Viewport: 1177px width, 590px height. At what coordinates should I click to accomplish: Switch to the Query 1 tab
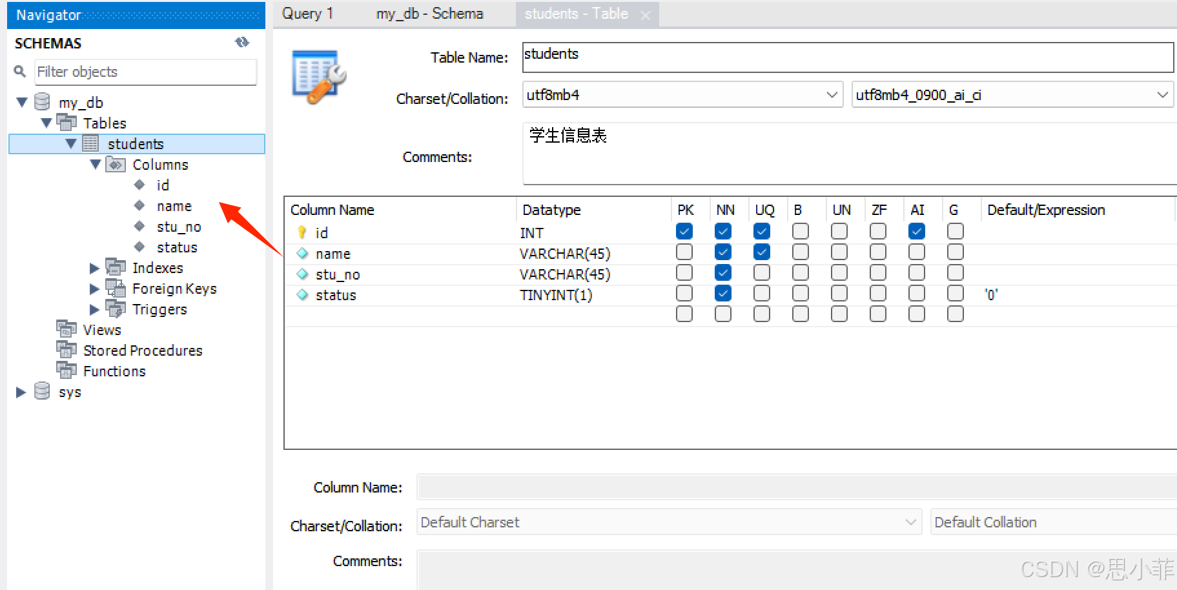(307, 14)
